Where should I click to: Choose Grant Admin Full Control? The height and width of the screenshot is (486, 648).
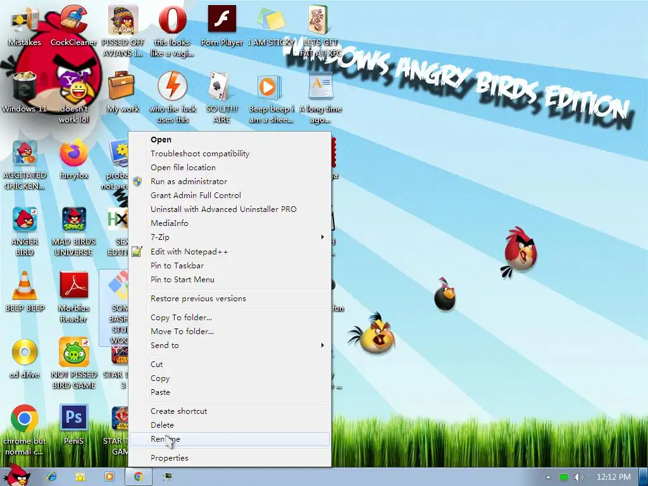[230, 195]
